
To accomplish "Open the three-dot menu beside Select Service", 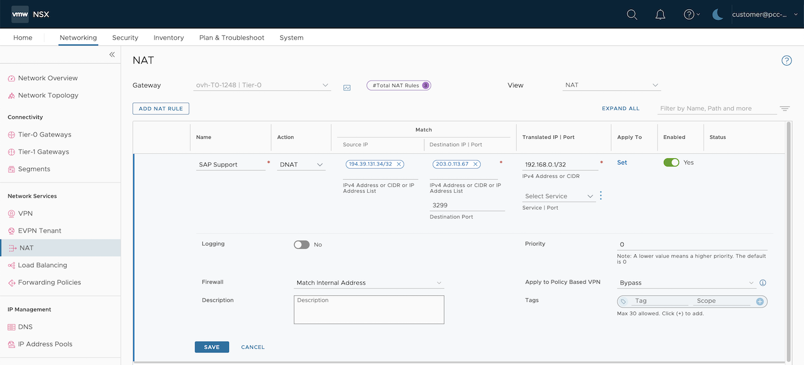I will pos(600,195).
